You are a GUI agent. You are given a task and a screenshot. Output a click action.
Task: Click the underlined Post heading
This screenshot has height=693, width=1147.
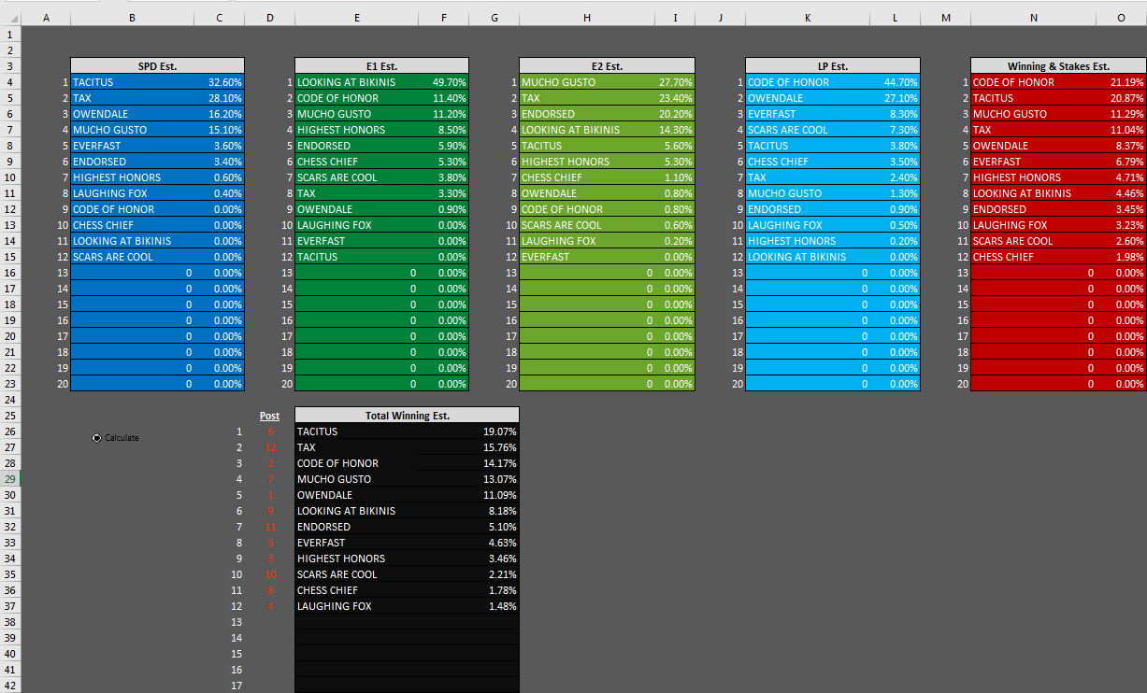[269, 416]
